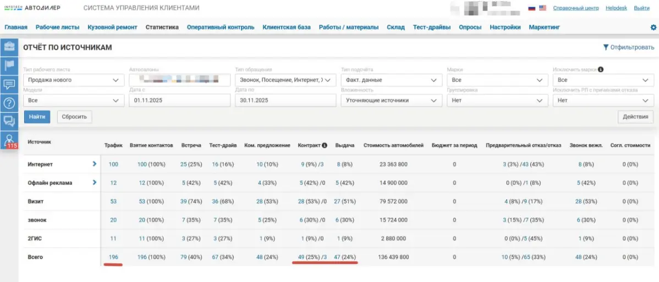Click the звонок traffic value 20
Image resolution: width=659 pixels, height=282 pixels.
click(113, 220)
